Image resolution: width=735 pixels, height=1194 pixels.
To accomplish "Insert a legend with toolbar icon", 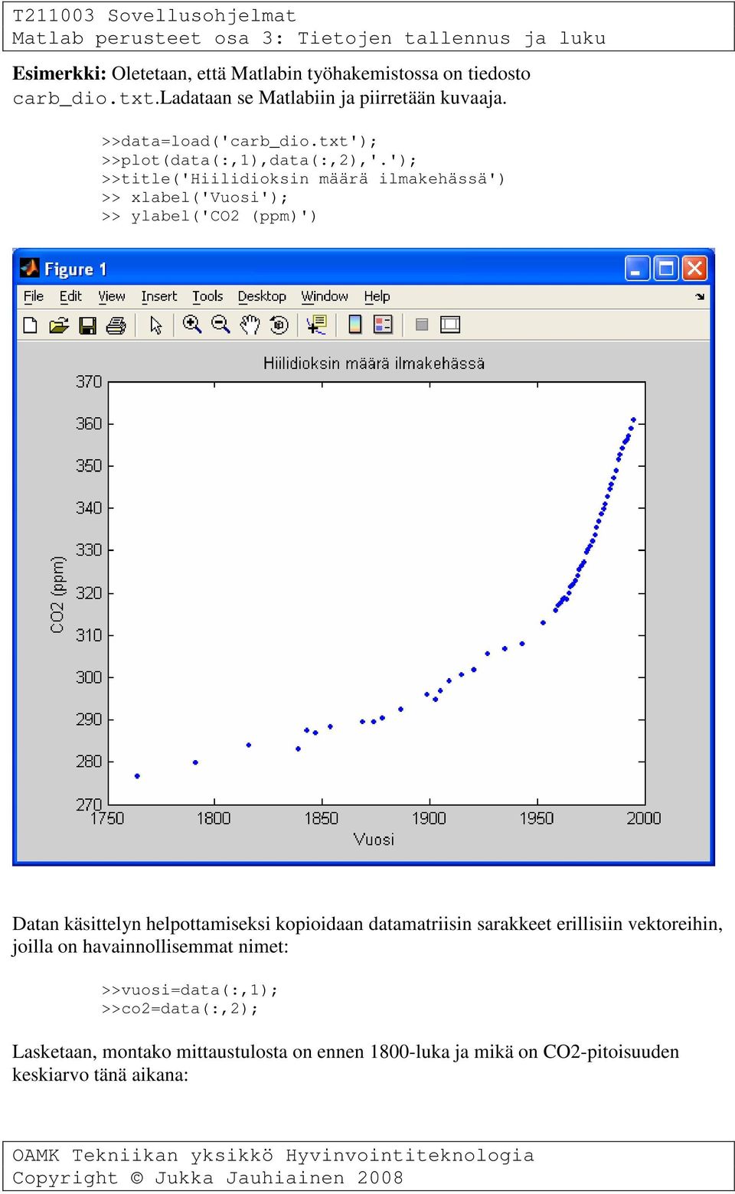I will point(383,325).
